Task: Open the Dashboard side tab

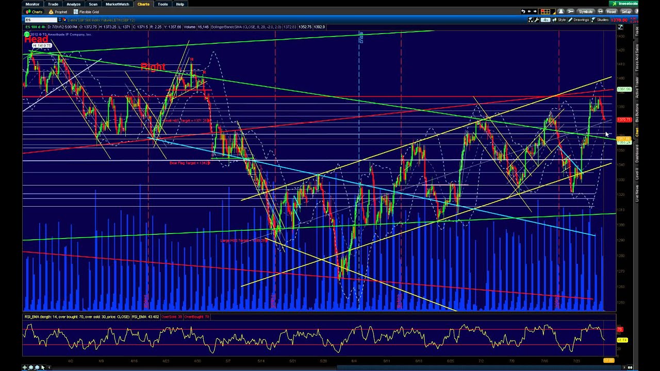Action: point(637,153)
